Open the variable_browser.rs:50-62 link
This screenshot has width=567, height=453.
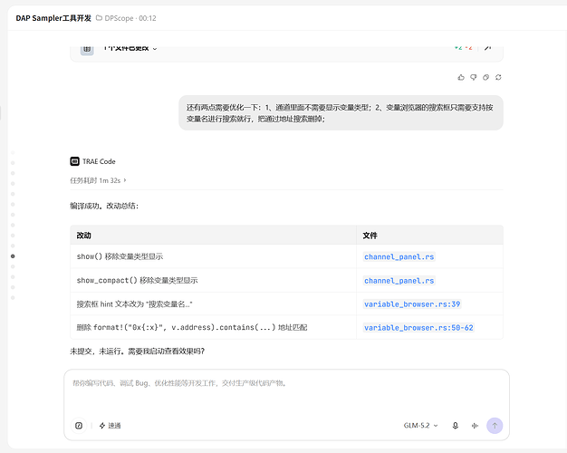click(418, 328)
